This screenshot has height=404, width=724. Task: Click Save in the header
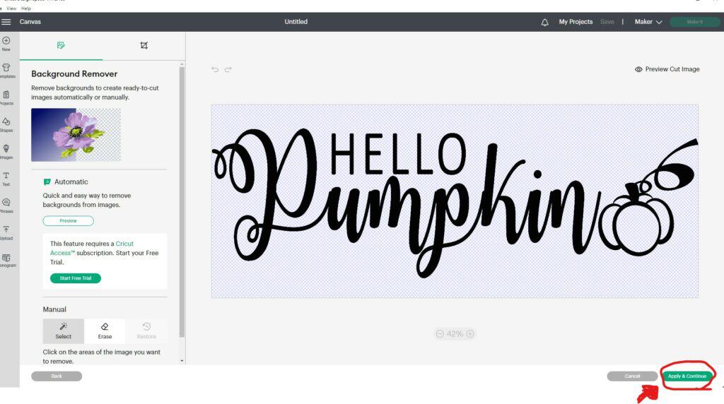tap(607, 22)
